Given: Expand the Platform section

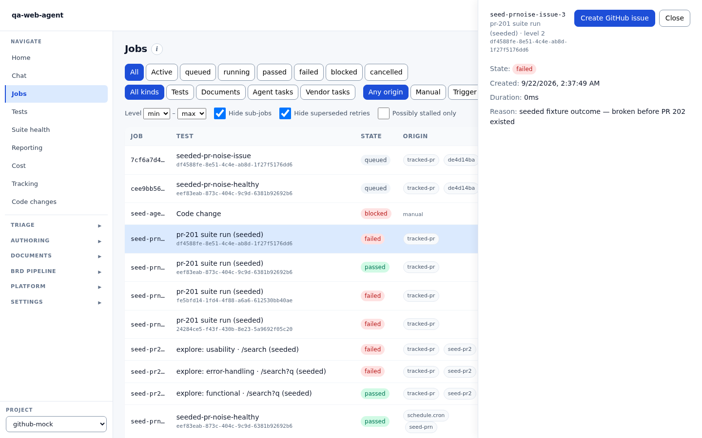Looking at the screenshot, I should (56, 287).
